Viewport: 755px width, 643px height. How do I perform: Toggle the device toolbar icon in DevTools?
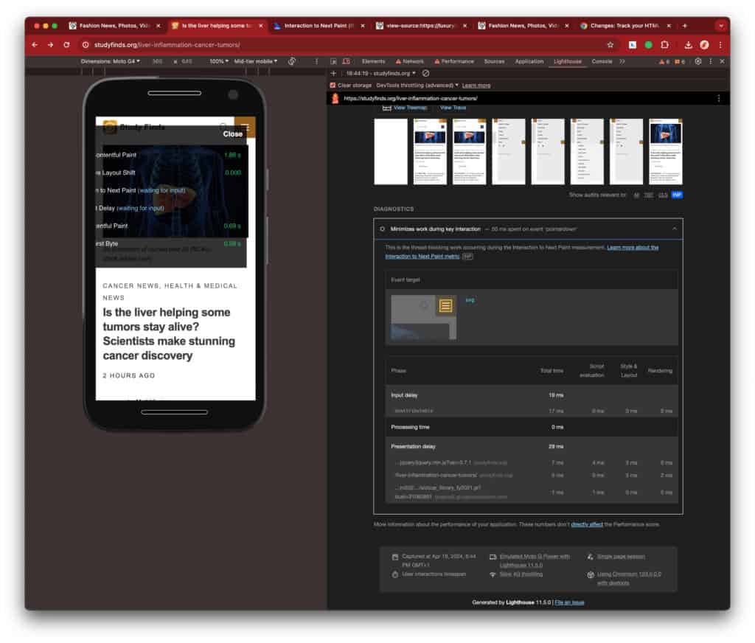(x=345, y=61)
